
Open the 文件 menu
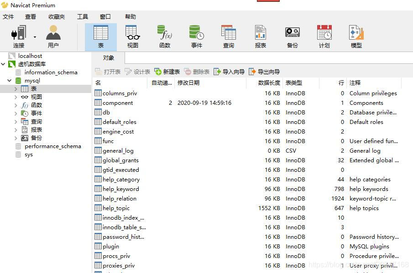point(8,16)
